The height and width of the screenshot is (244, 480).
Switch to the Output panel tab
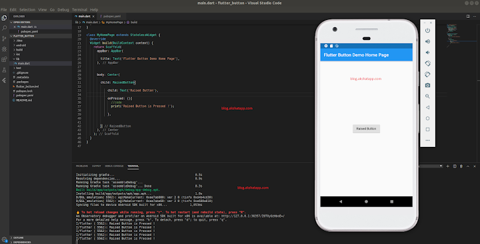click(97, 166)
